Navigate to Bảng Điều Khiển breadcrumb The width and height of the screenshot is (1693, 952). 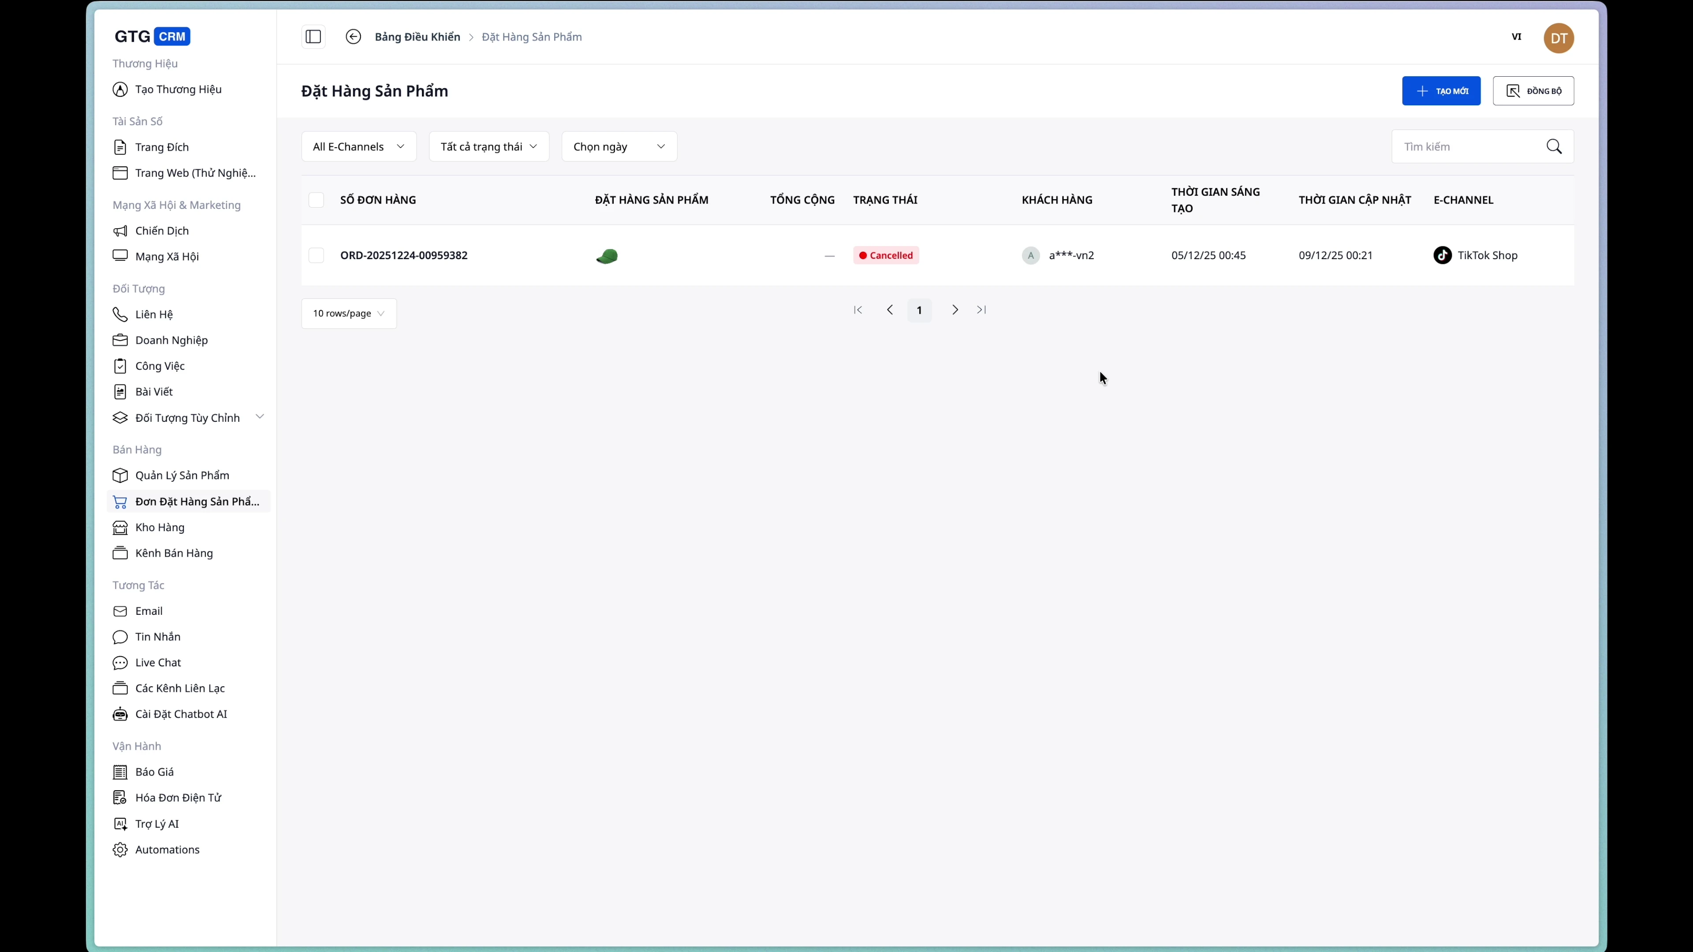click(418, 37)
